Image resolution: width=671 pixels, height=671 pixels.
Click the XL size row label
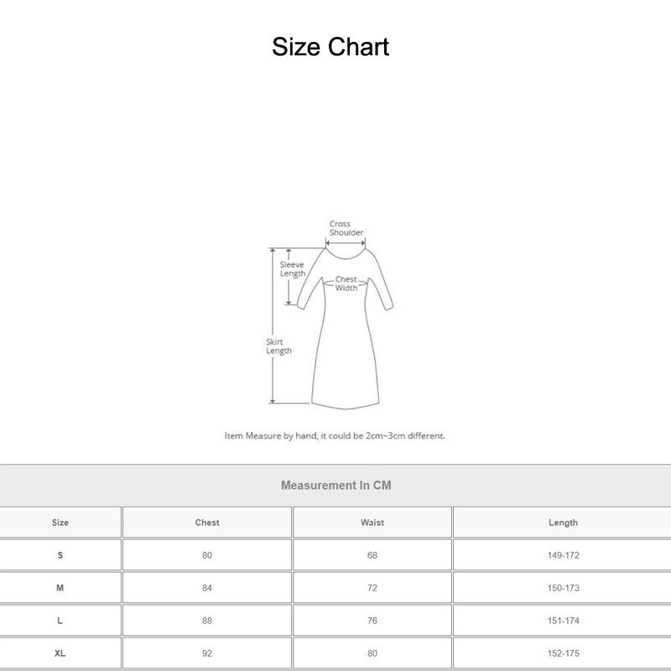(x=60, y=653)
